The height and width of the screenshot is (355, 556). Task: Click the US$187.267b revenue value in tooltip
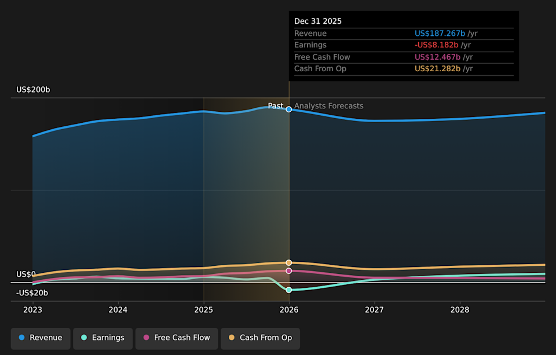[x=440, y=34]
